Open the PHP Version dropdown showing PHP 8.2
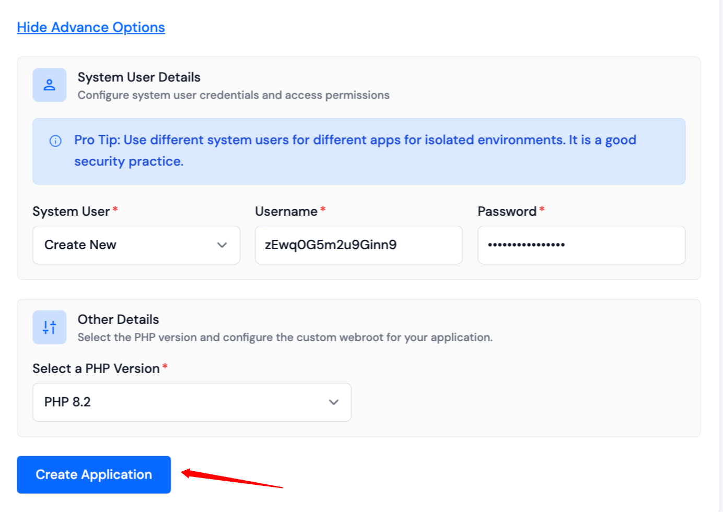This screenshot has width=723, height=512. point(192,402)
